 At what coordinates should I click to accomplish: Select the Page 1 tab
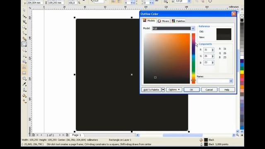pos(77,135)
